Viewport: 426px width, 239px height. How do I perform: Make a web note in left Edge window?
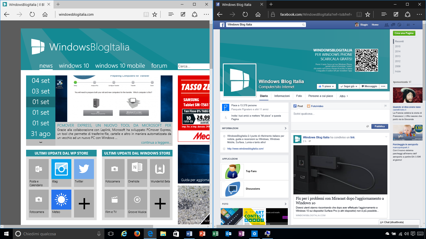(183, 14)
